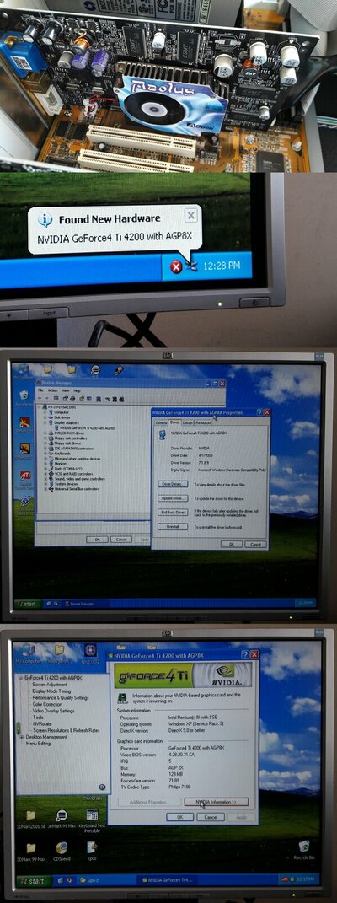Select Disk drives in device tree
Screen dimensions: 337x903
pyautogui.click(x=62, y=417)
